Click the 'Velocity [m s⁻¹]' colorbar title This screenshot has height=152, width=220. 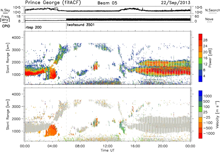[x=217, y=114]
